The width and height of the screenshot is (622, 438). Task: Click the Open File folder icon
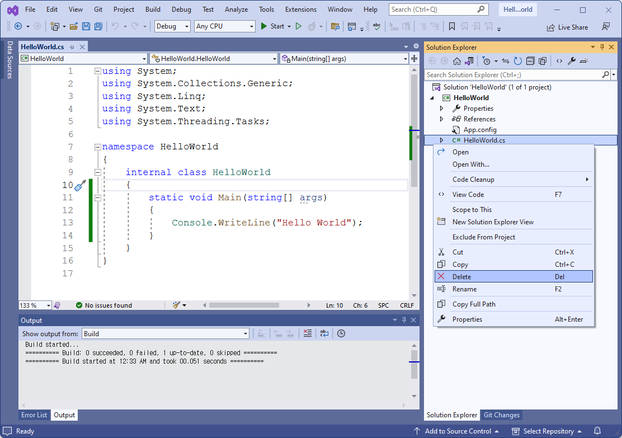pos(73,27)
